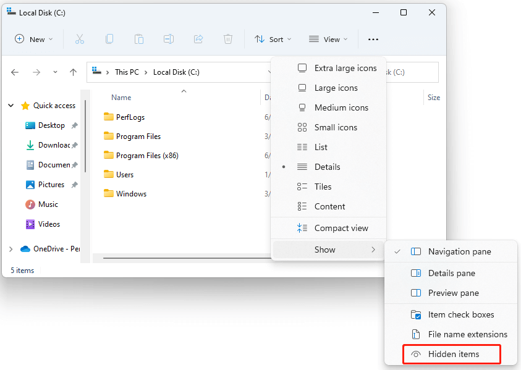Viewport: 521px width, 370px height.
Task: Toggle the Navigation pane option
Action: [459, 251]
